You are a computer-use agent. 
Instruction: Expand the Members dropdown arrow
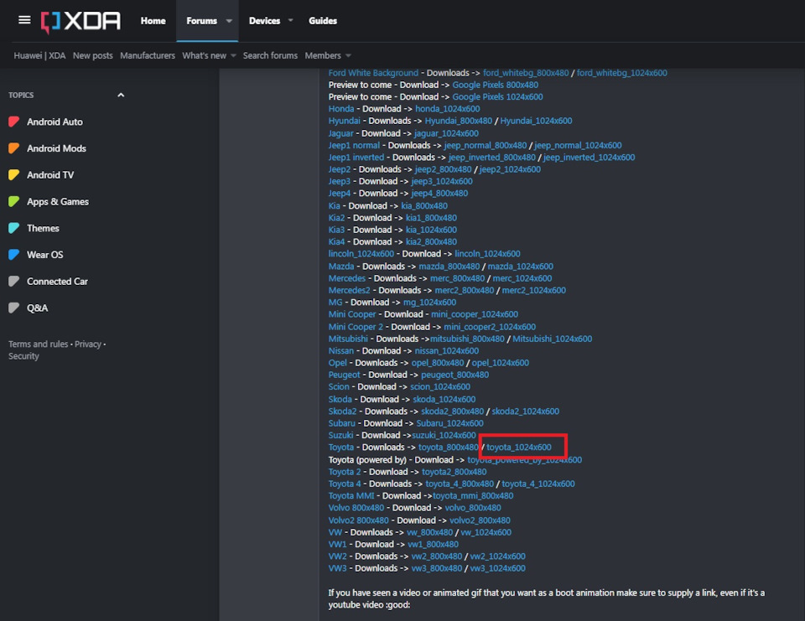click(348, 55)
